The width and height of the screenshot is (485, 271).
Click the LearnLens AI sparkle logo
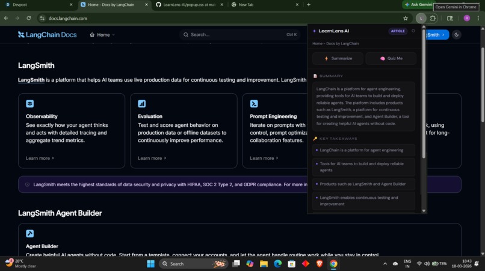click(x=314, y=31)
